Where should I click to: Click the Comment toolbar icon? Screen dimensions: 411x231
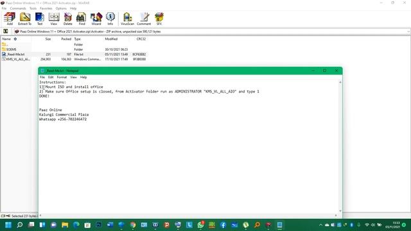coord(144,19)
